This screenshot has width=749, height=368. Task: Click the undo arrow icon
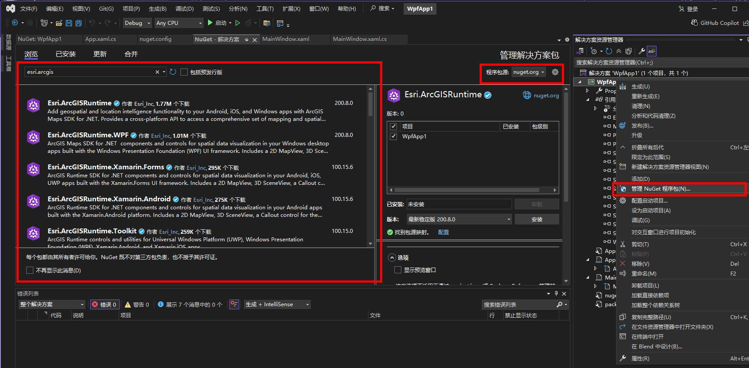click(x=92, y=23)
